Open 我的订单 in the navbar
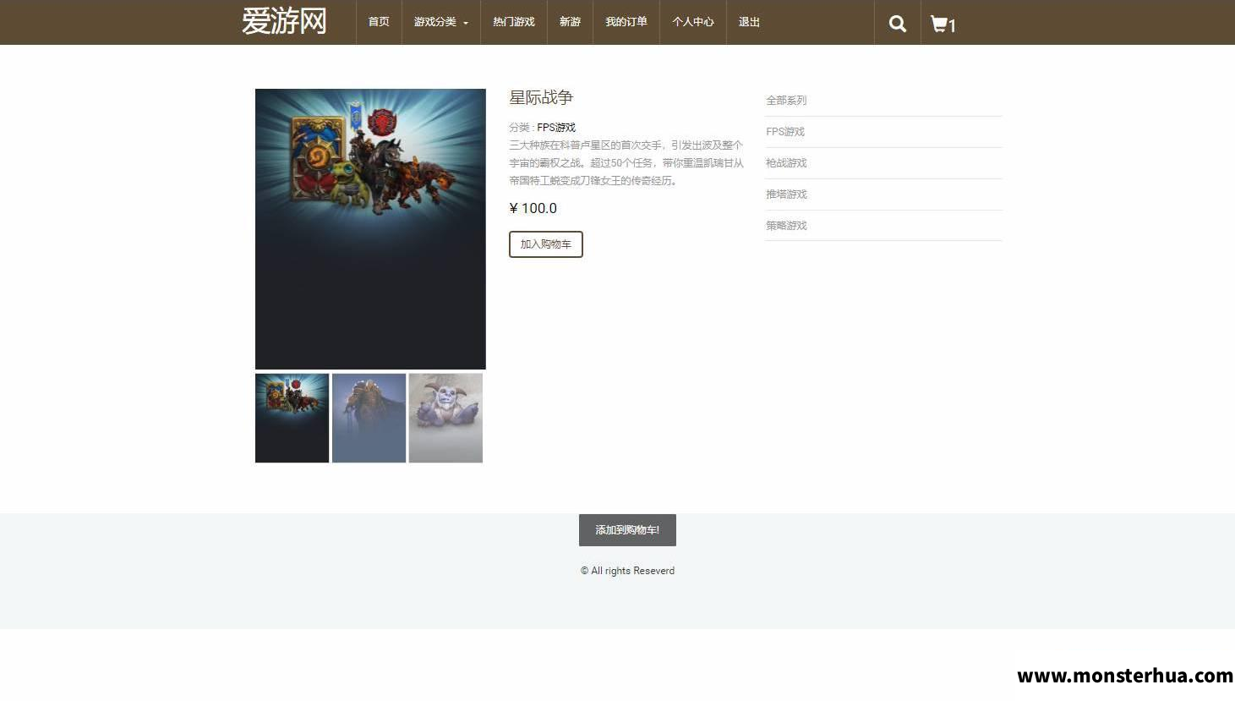Image resolution: width=1235 pixels, height=701 pixels. tap(626, 22)
